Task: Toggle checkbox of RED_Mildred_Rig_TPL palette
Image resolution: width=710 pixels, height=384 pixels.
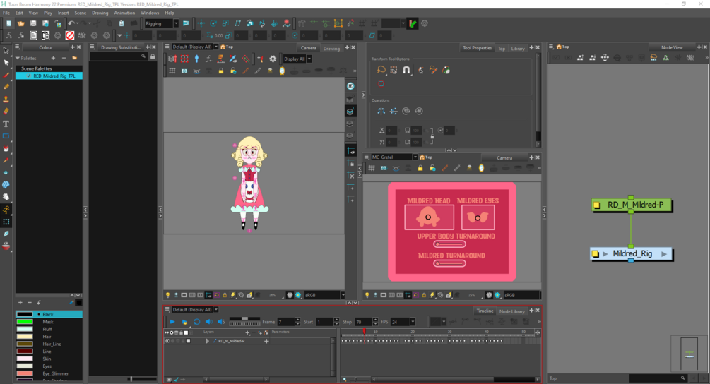Action: [29, 76]
